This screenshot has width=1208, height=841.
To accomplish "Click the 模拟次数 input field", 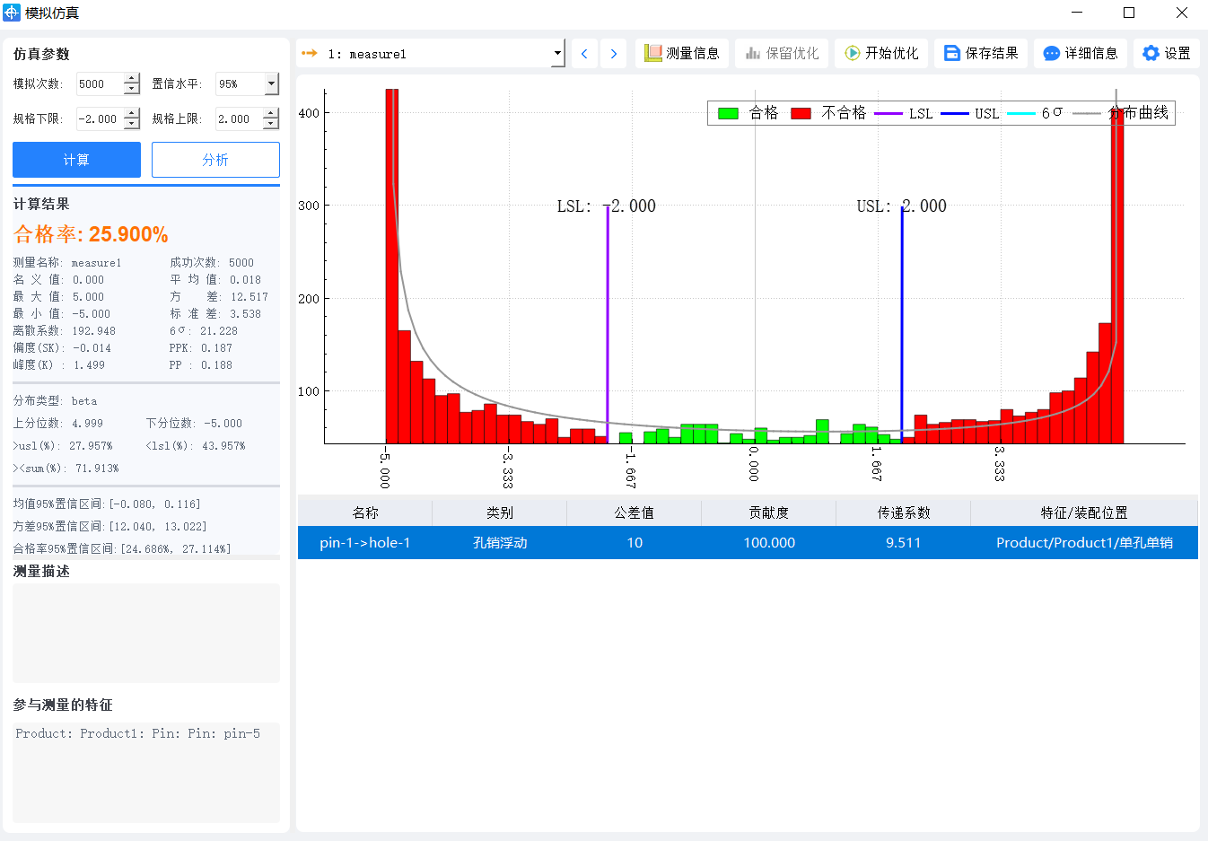I will click(x=99, y=84).
